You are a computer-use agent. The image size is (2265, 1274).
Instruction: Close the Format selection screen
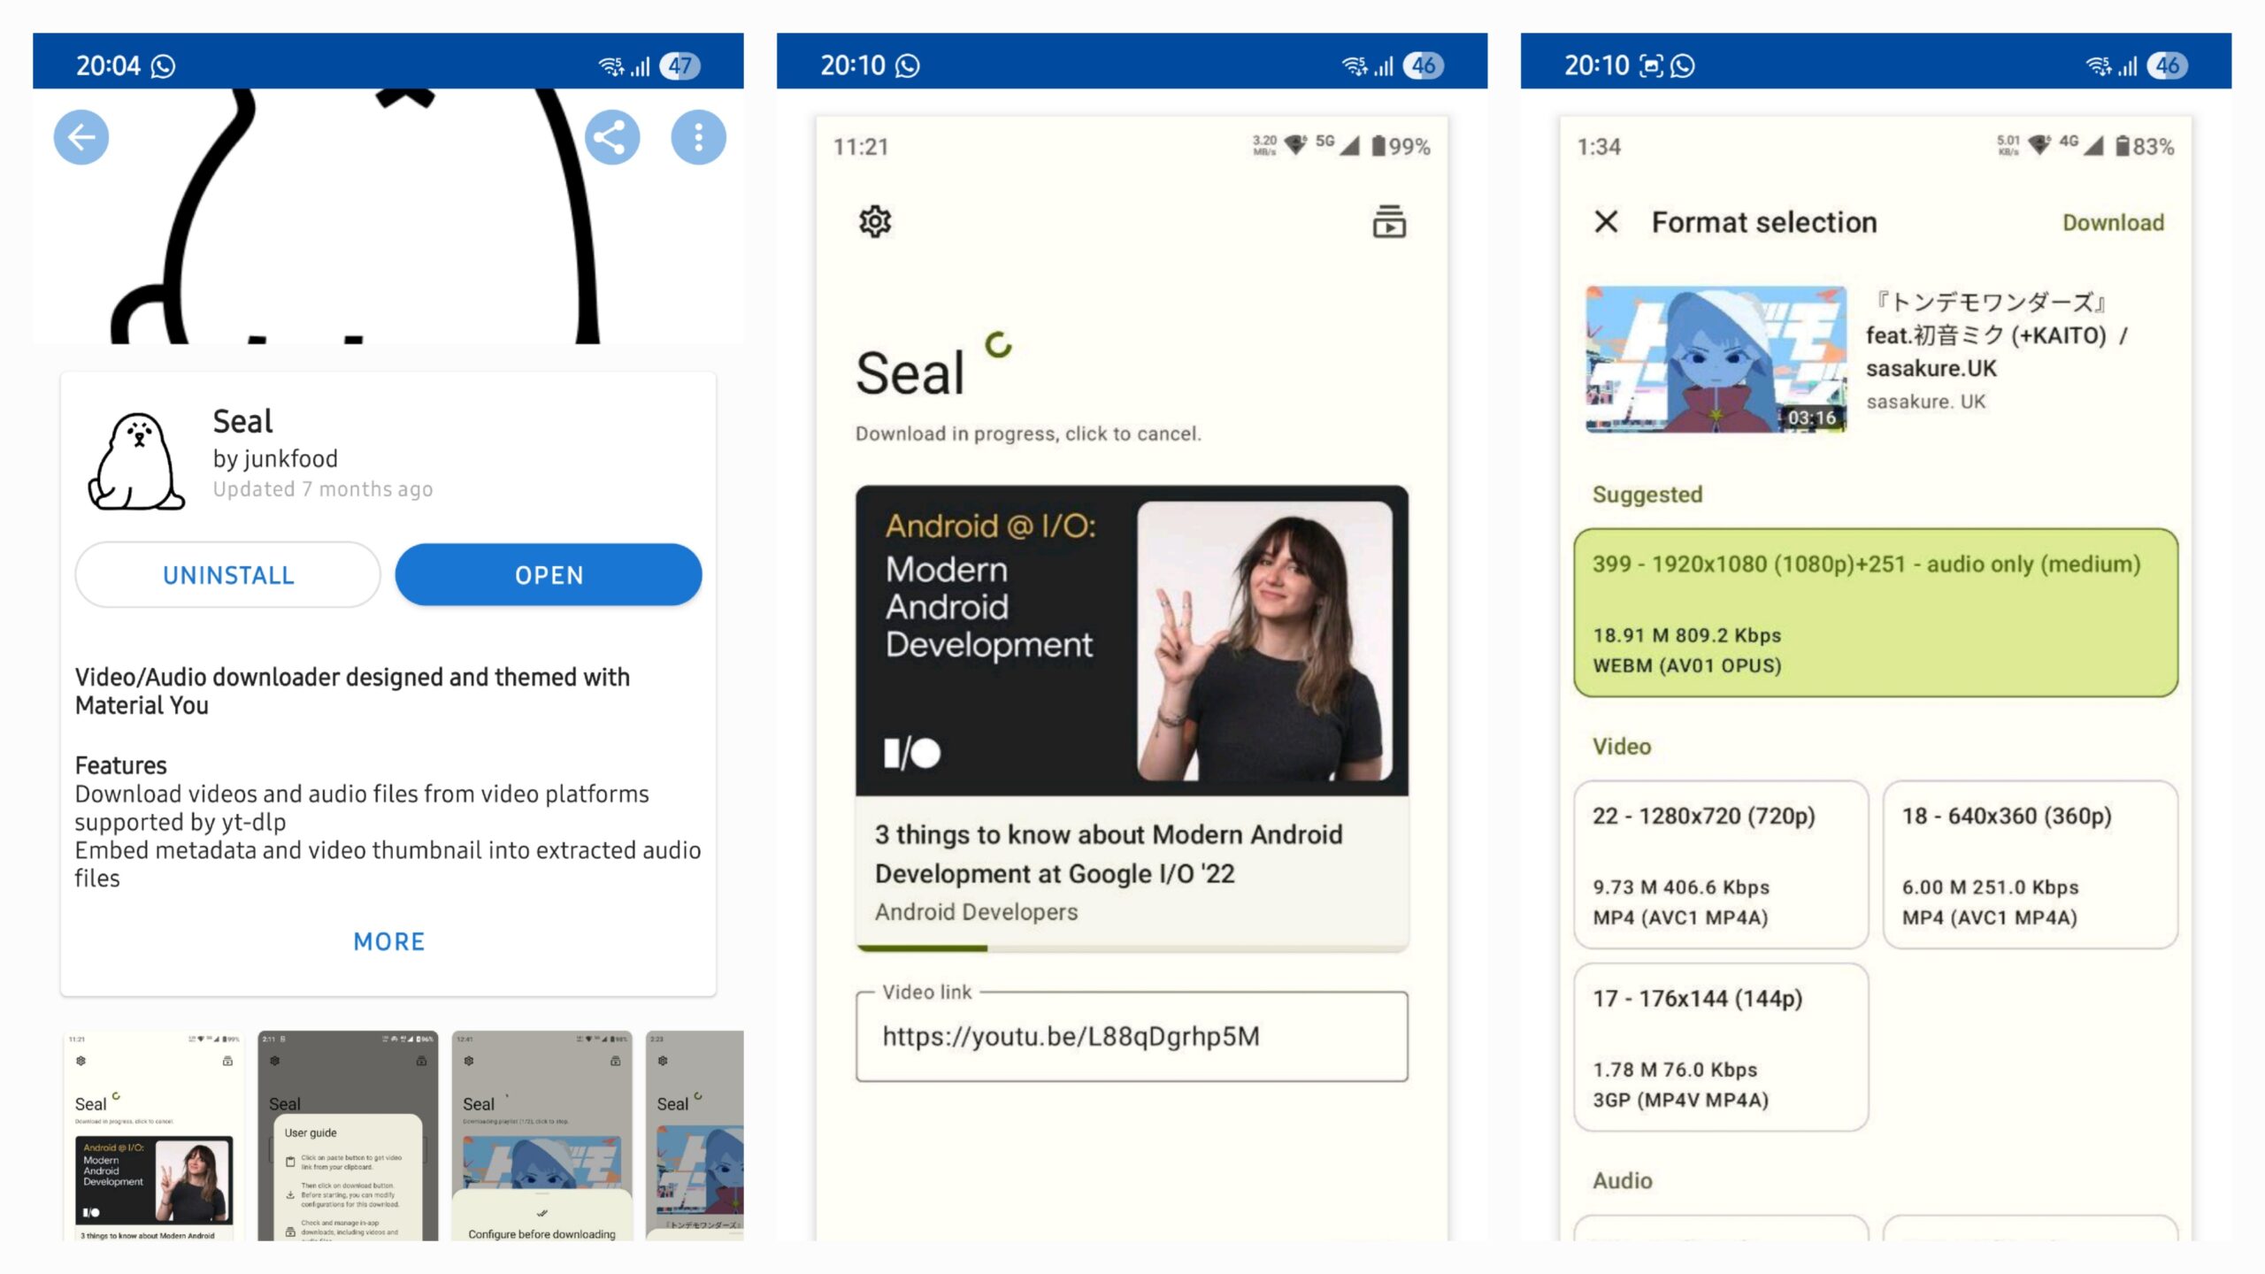[1606, 221]
